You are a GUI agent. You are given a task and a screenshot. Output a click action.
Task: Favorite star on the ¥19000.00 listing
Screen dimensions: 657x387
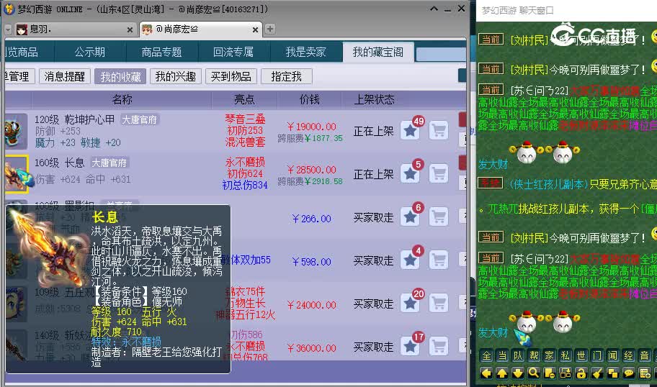[x=410, y=130]
